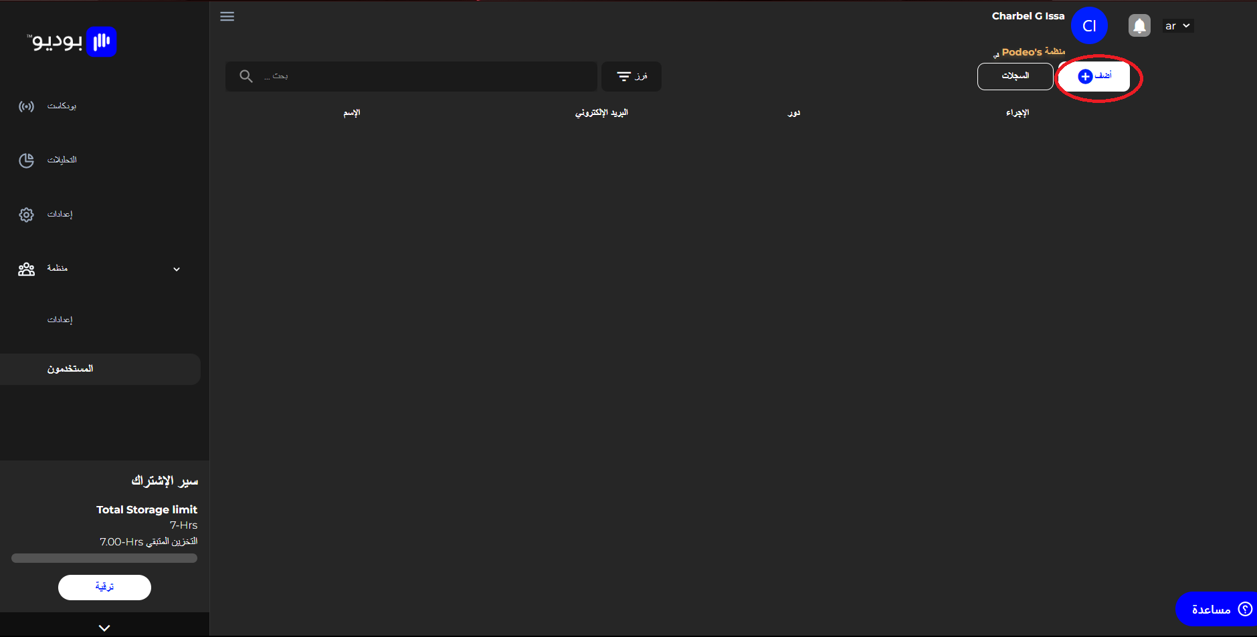This screenshot has height=637, width=1257.
Task: Open the hamburger menu icon
Action: [227, 17]
